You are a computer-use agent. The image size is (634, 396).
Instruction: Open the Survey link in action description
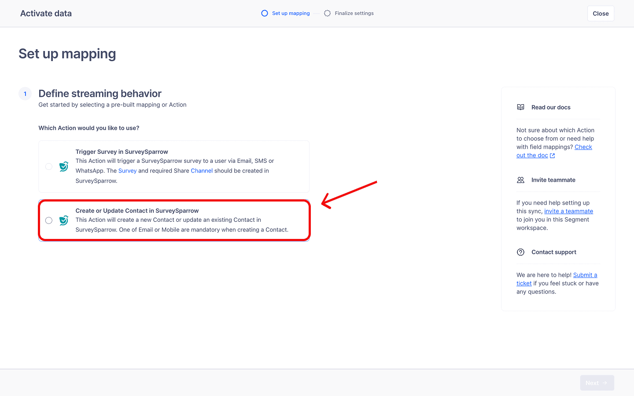127,171
